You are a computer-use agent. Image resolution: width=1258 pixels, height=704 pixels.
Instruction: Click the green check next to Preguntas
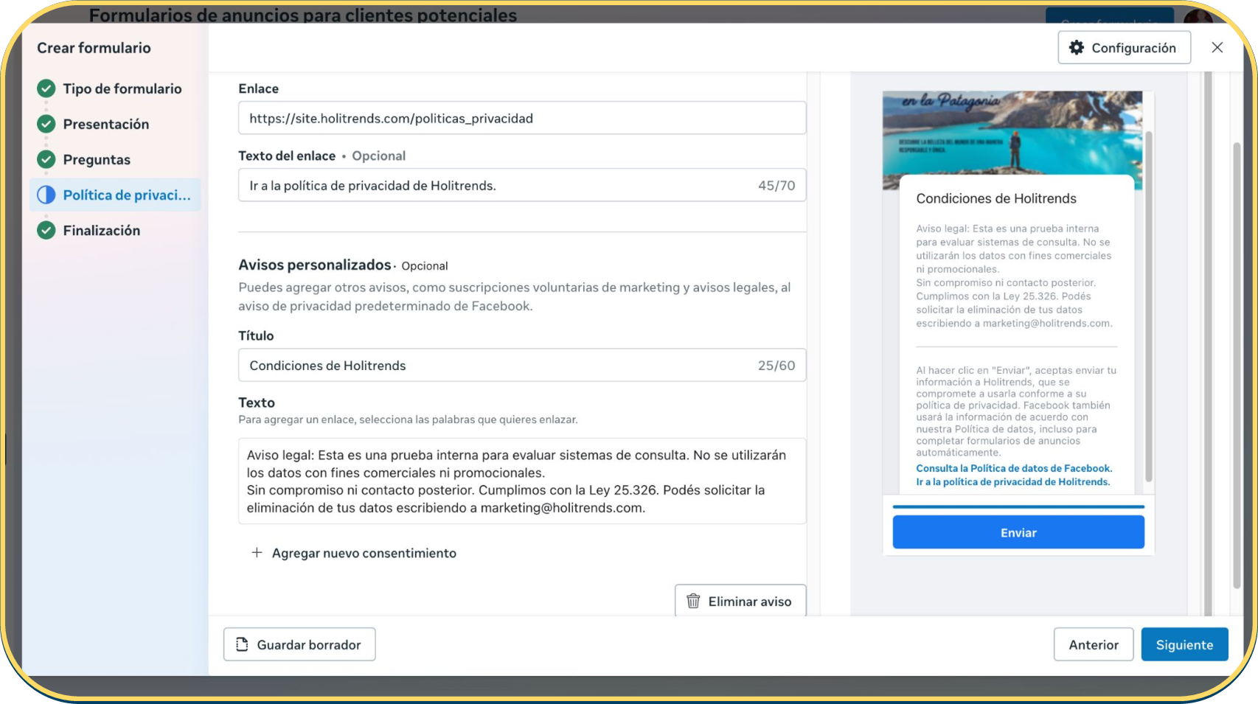(x=46, y=159)
